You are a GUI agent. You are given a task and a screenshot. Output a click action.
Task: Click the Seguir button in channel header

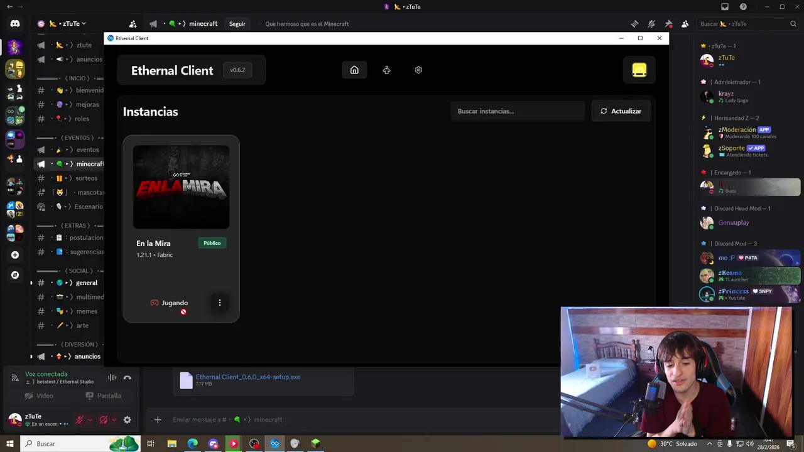[x=237, y=24]
